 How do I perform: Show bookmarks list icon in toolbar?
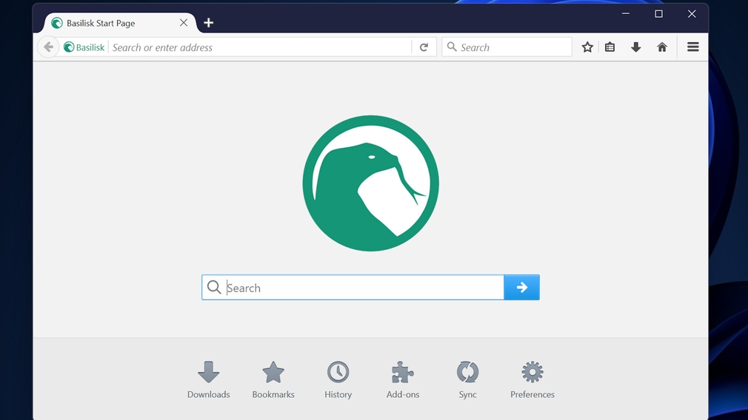pos(610,47)
